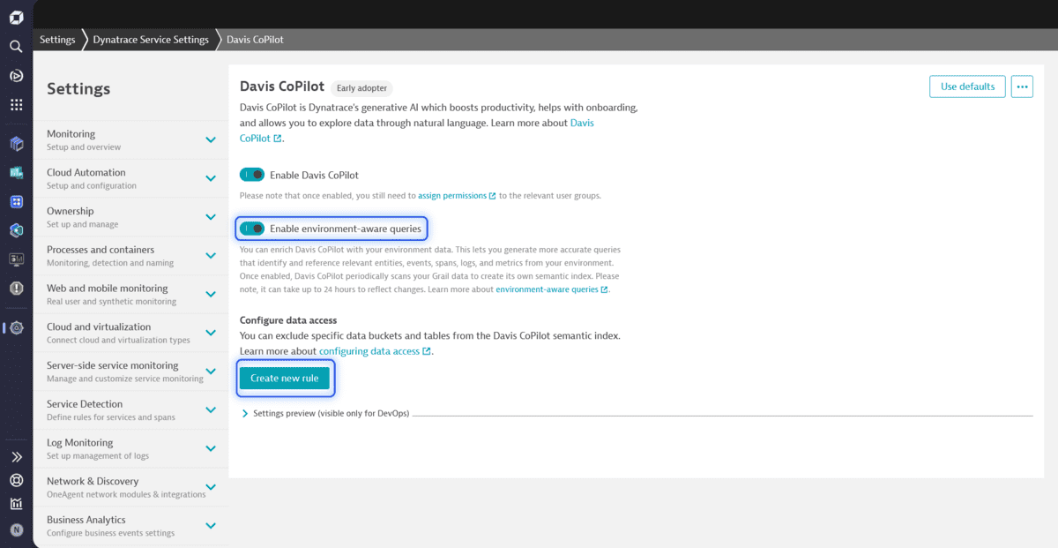Open the user avatar marked N
1058x548 pixels.
tap(15, 529)
